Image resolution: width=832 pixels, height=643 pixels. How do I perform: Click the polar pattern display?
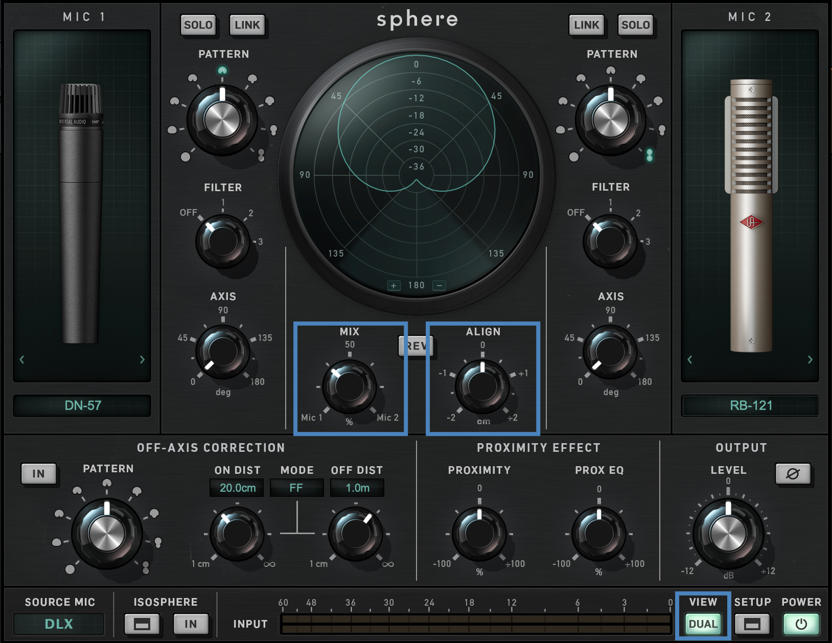click(417, 175)
